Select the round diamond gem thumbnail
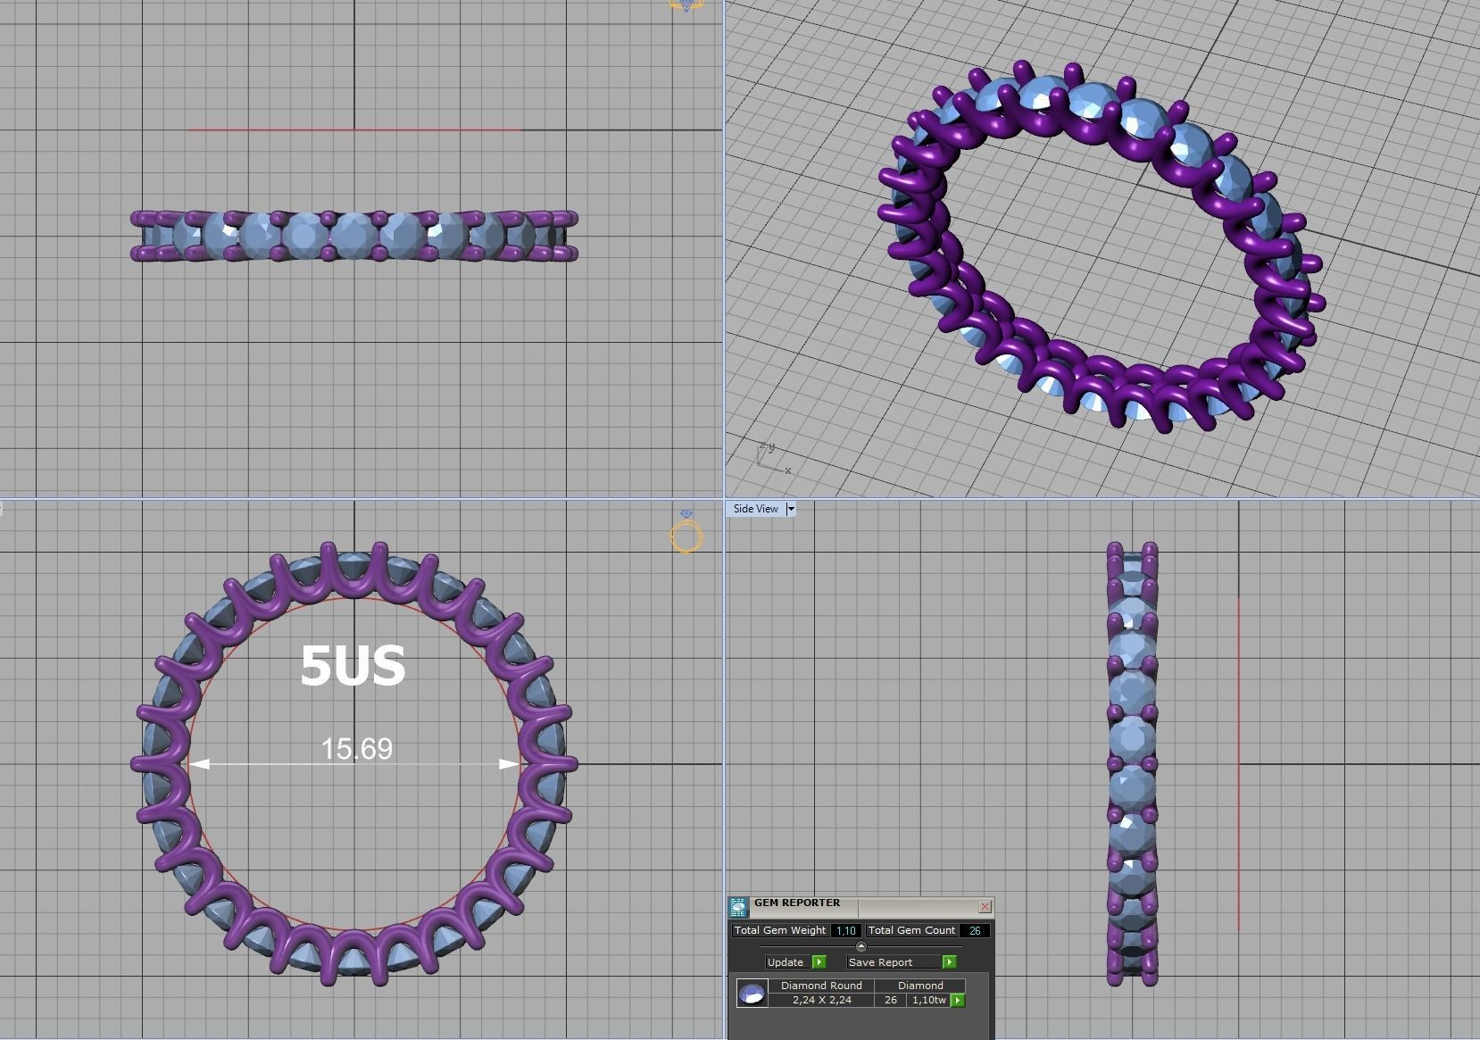Viewport: 1480px width, 1040px height. [x=752, y=993]
